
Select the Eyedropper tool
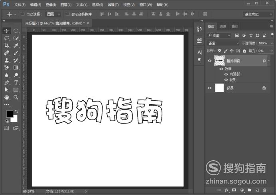tap(16, 46)
